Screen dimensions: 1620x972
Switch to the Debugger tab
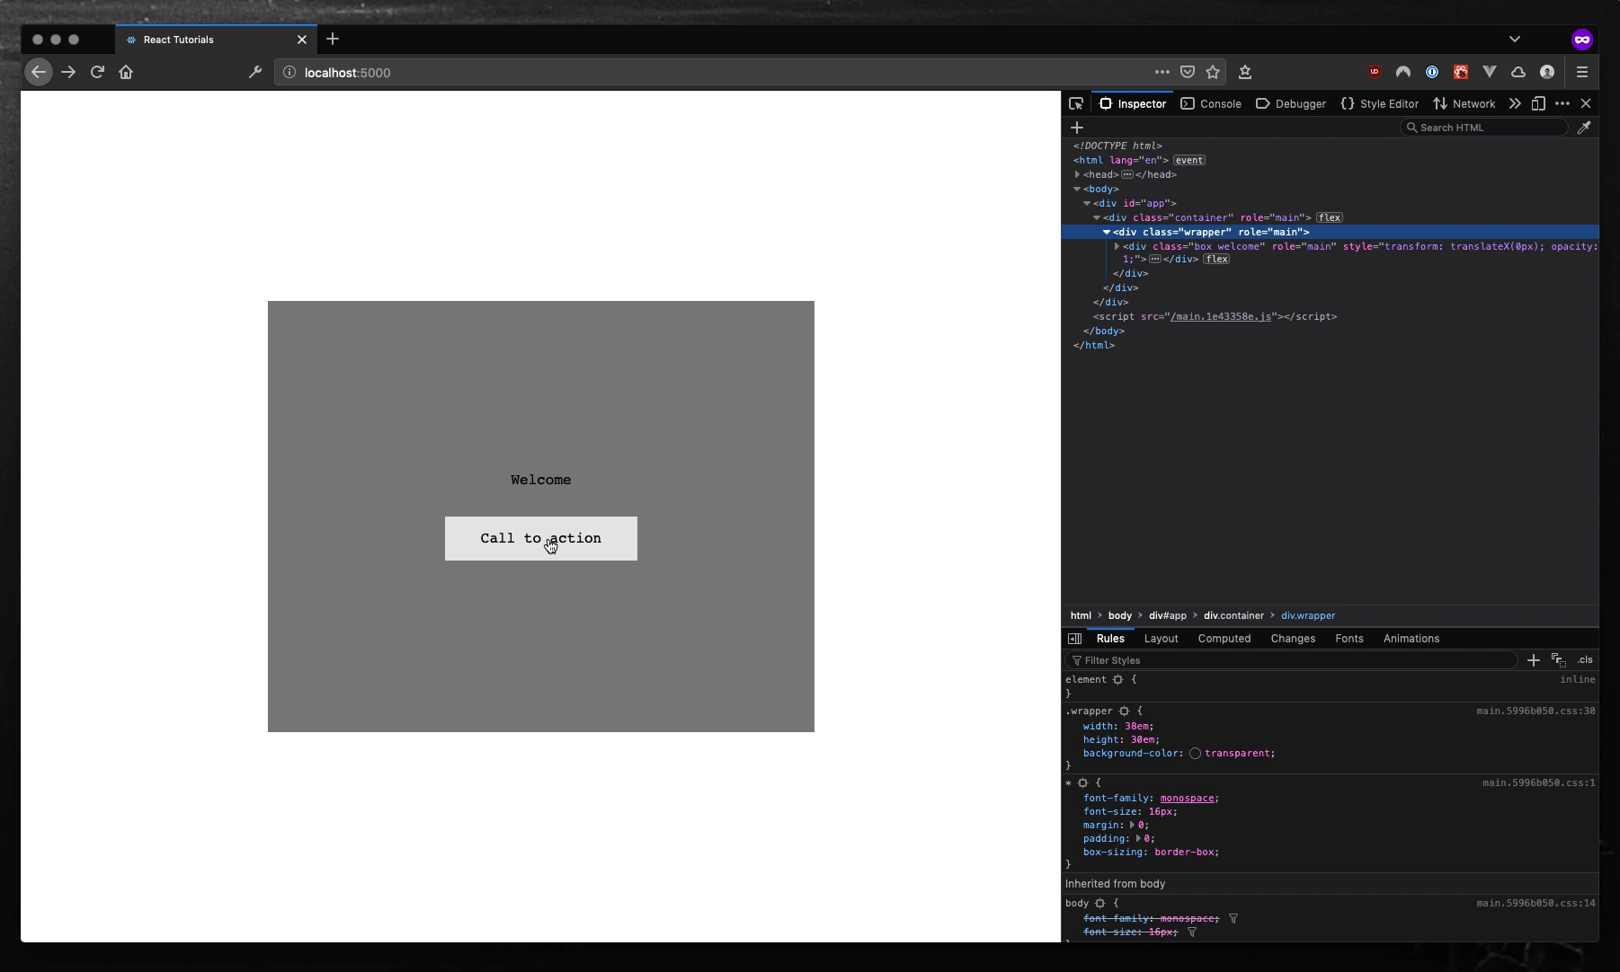[x=1291, y=103]
